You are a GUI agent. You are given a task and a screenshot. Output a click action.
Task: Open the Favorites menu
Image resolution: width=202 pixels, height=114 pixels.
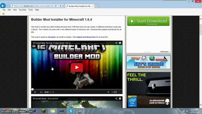pos(22,10)
